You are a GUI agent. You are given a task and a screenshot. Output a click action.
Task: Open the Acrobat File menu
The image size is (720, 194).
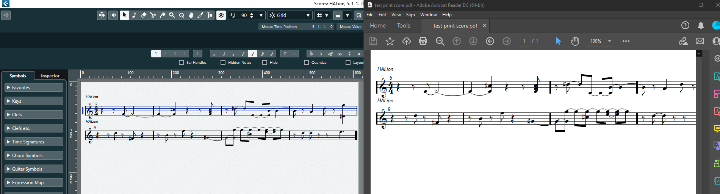[370, 15]
